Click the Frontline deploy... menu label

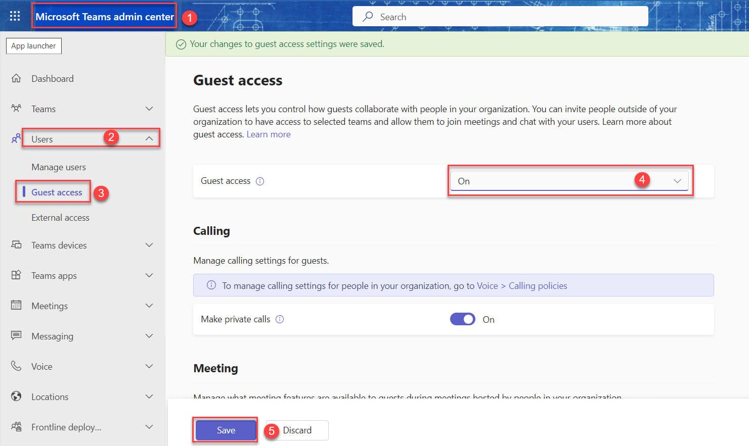(x=66, y=427)
